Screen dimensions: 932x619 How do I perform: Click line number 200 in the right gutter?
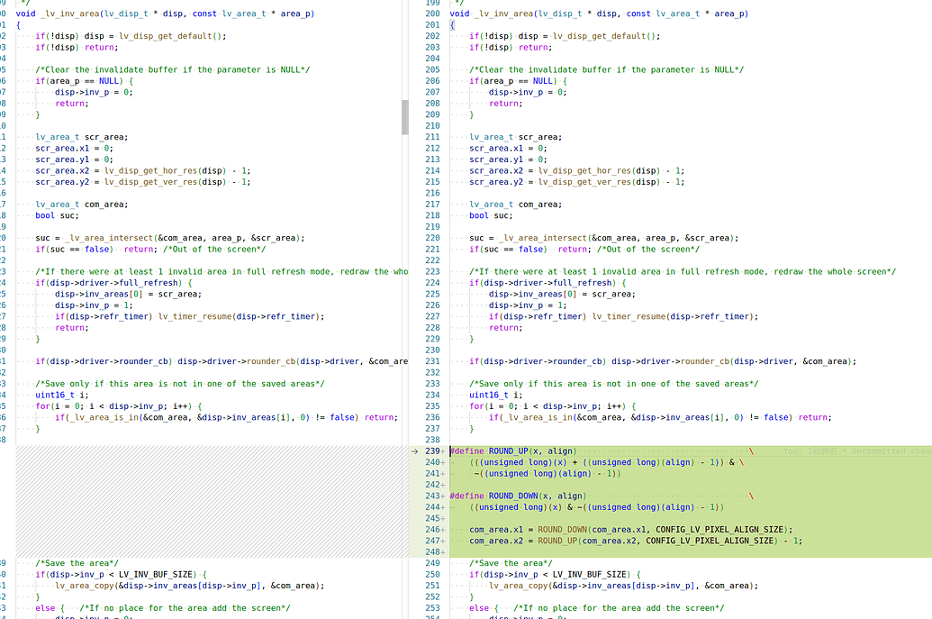[x=432, y=14]
